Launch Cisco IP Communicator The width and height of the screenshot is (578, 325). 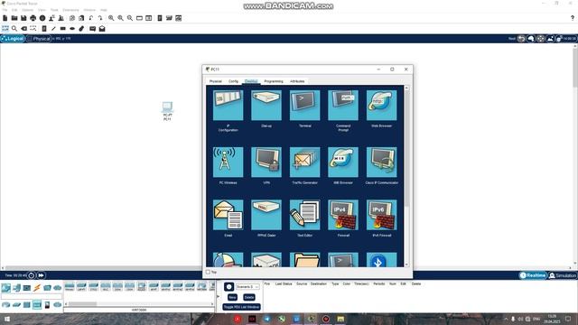coord(381,162)
